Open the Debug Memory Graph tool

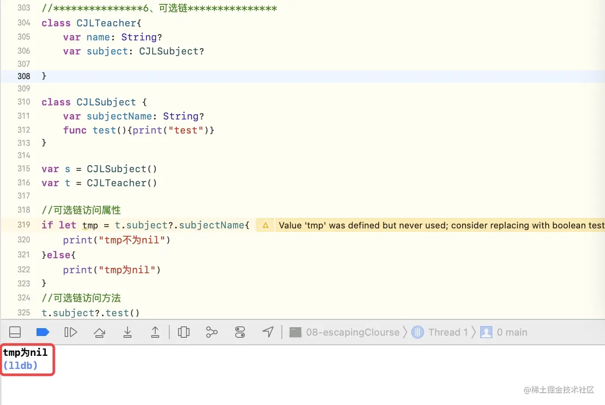pyautogui.click(x=212, y=332)
